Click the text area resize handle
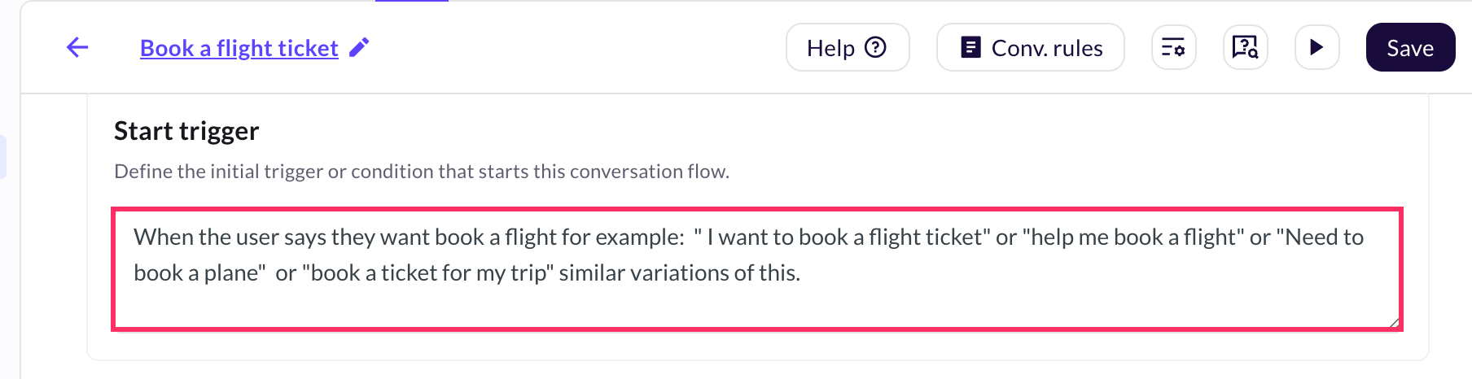1472x379 pixels. (1394, 322)
